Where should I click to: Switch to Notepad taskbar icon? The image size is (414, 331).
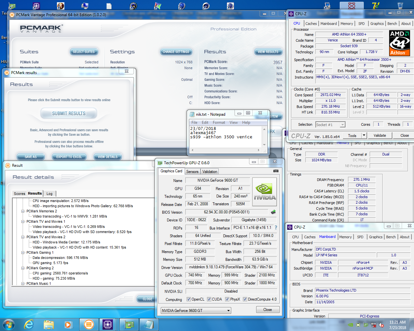coord(149,324)
